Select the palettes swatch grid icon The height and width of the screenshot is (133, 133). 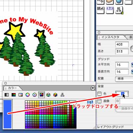tap(42, 95)
